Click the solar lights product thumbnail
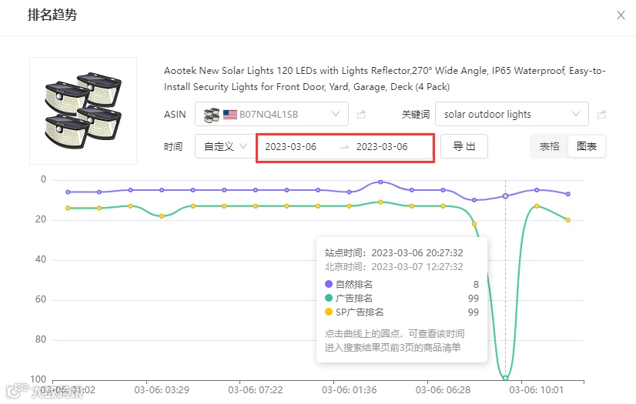Screen dimensions: 636x404 click(x=83, y=111)
